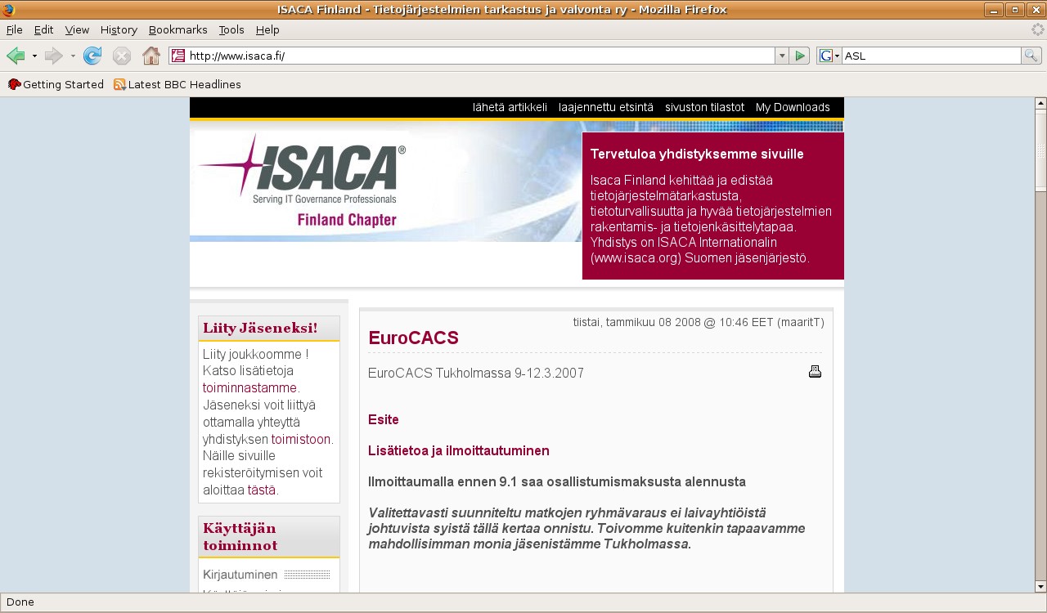The height and width of the screenshot is (613, 1047).
Task: Open the Google search engine selector
Action: point(829,56)
